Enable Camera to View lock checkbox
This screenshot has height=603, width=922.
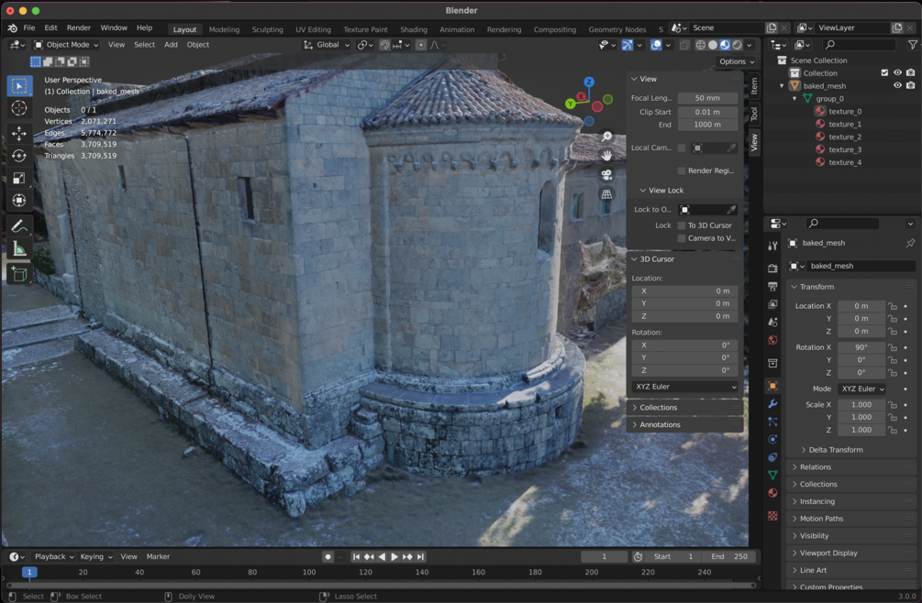point(682,238)
